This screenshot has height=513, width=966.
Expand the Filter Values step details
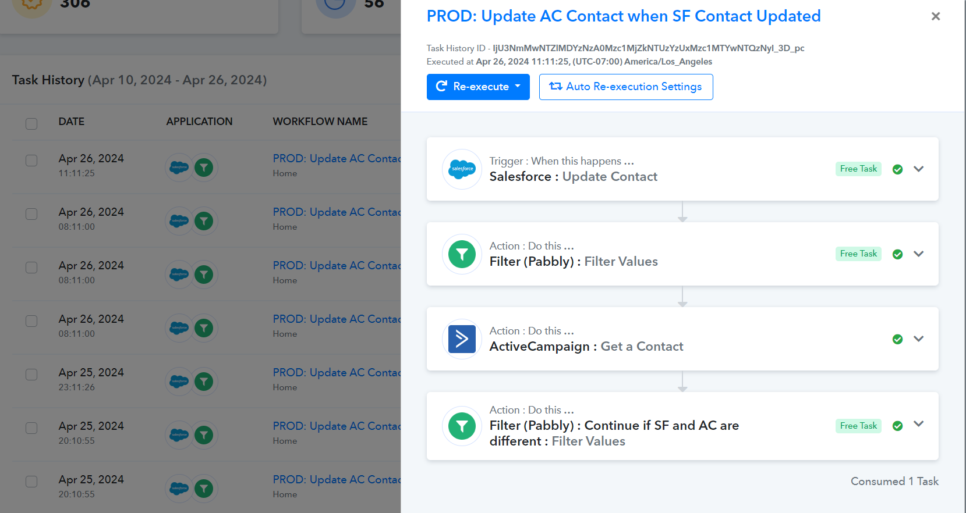click(x=919, y=254)
